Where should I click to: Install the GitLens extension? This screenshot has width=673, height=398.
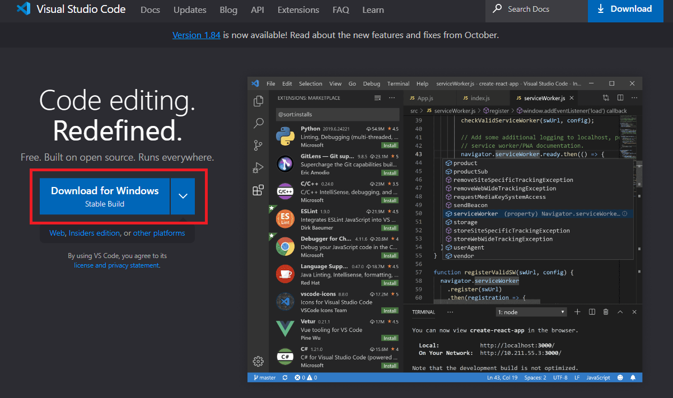pyautogui.click(x=390, y=172)
